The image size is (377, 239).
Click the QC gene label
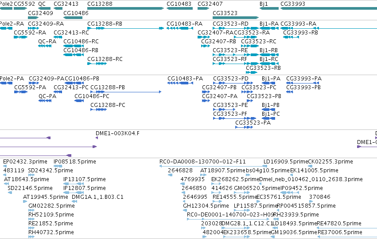tap(42, 4)
